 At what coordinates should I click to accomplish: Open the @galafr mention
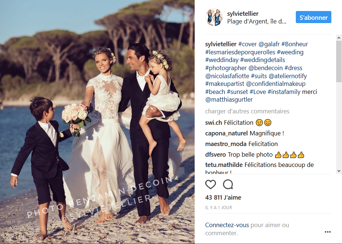tap(269, 44)
